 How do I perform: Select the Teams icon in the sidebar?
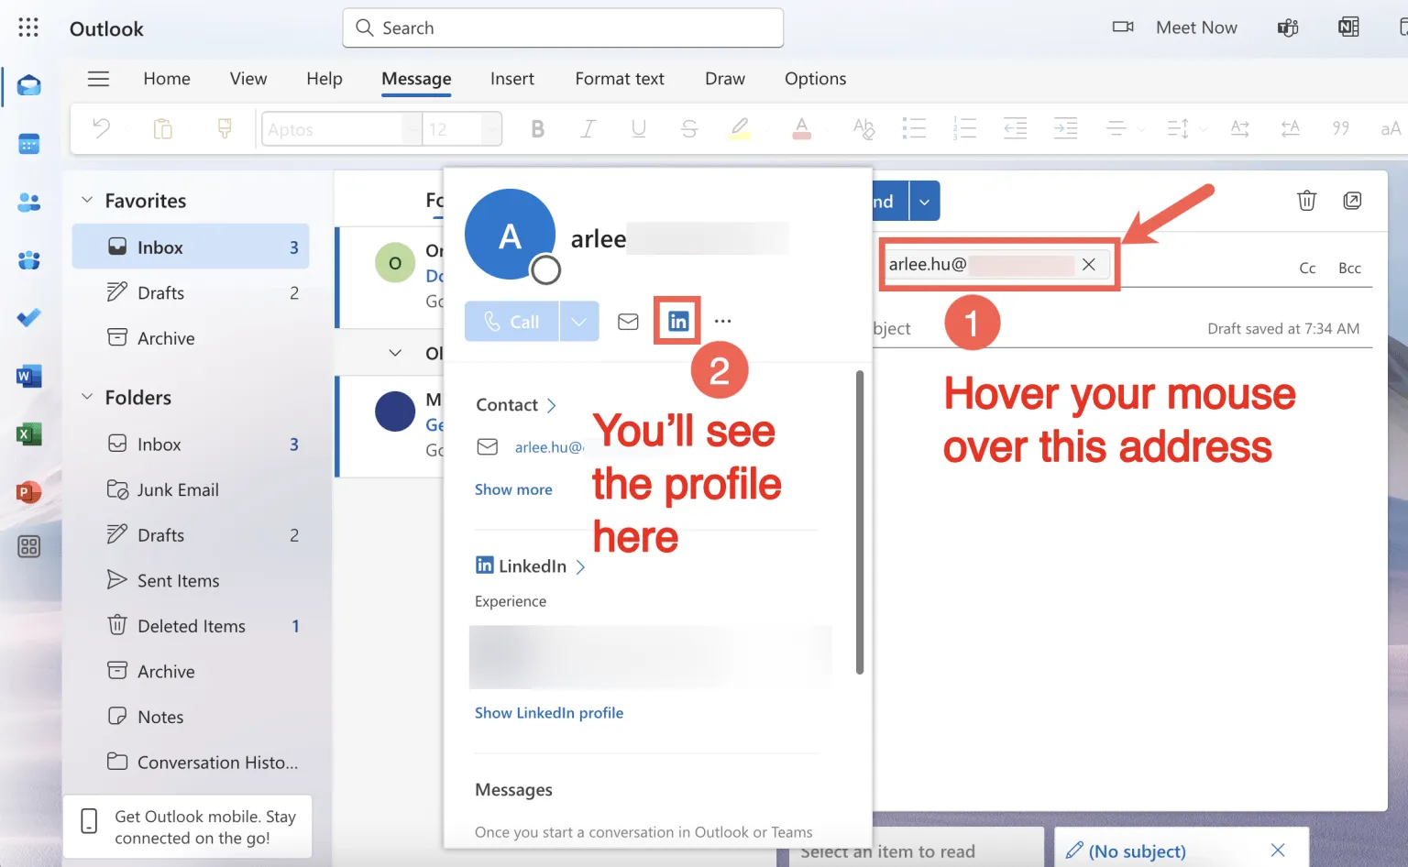[x=28, y=260]
